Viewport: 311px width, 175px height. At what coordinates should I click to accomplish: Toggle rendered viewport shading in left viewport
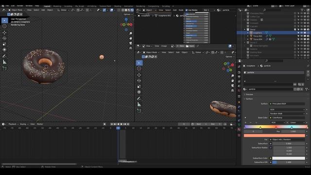pyautogui.click(x=132, y=10)
